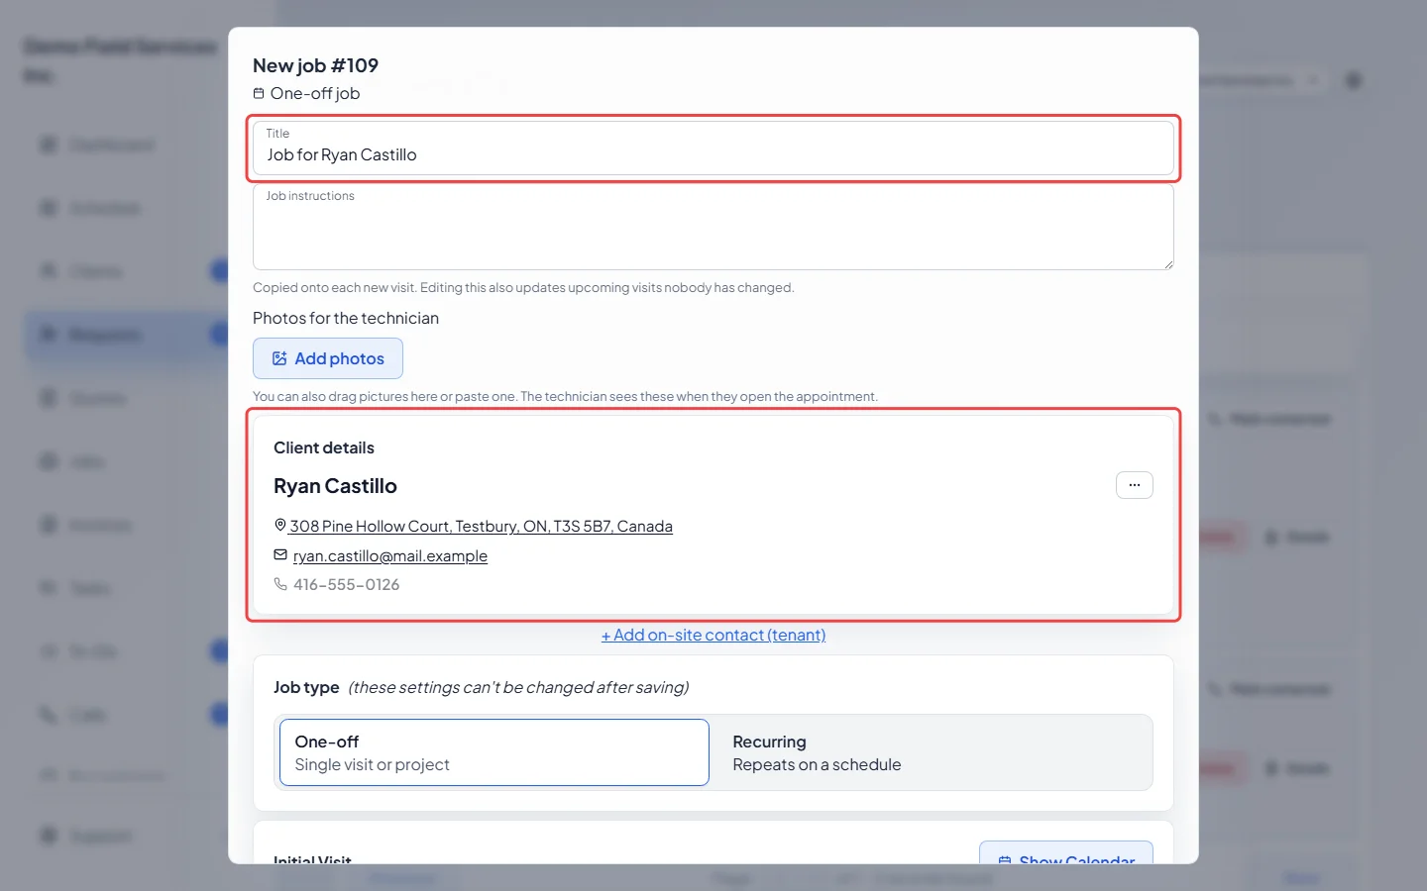Image resolution: width=1427 pixels, height=891 pixels.
Task: Click the note "these settings can't be changed after saving"
Action: coord(518,687)
